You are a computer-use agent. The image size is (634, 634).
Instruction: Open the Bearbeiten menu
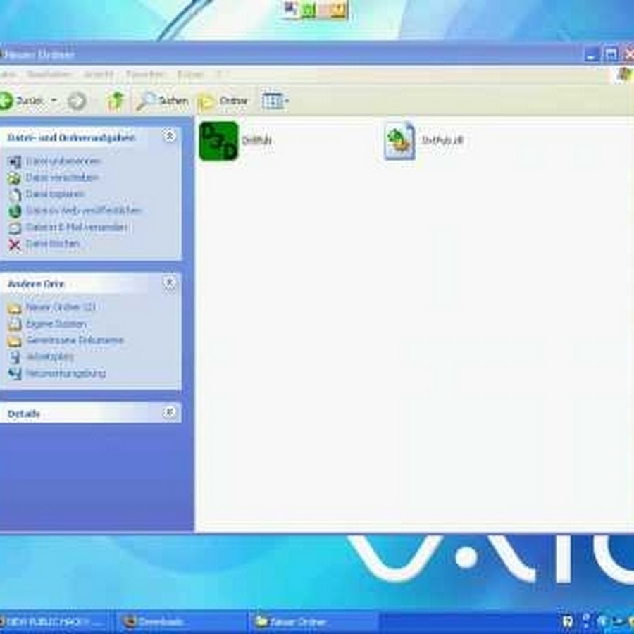click(49, 75)
